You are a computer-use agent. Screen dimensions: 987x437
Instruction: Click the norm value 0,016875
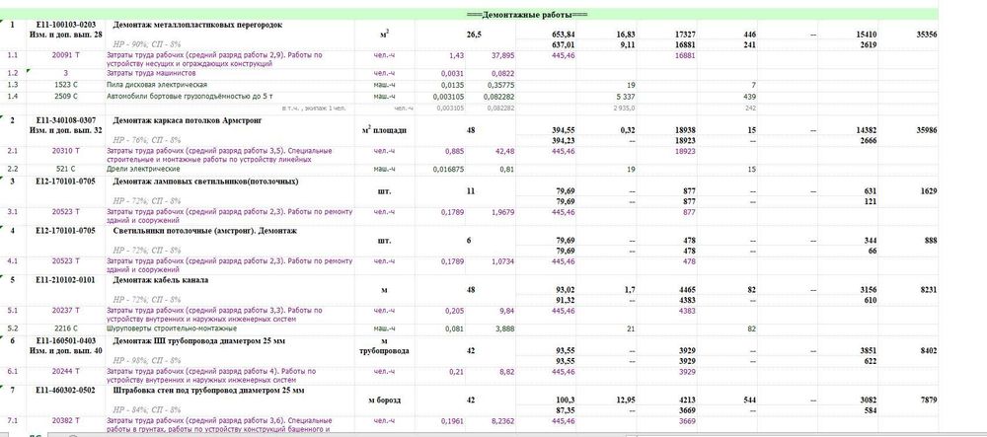pyautogui.click(x=449, y=169)
